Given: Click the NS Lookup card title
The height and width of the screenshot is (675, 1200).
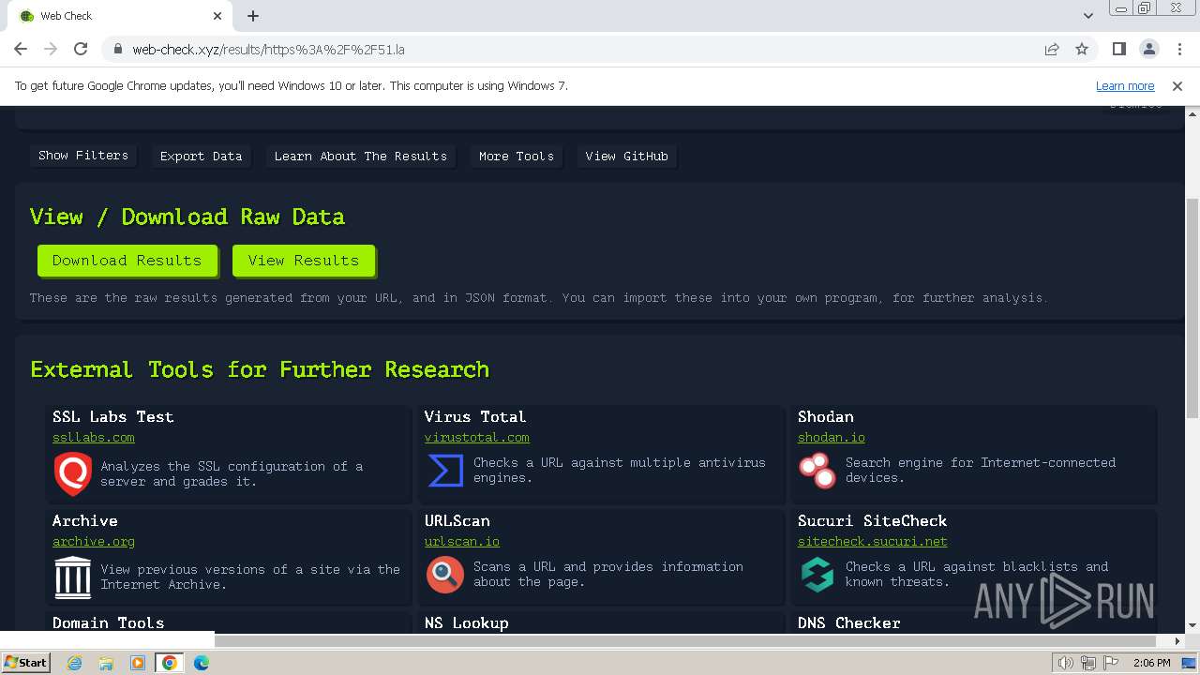Looking at the screenshot, I should click(467, 623).
